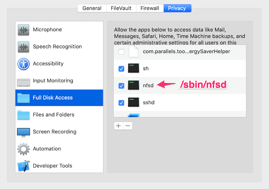
Task: Select the nfsd exec icon in list
Action: click(x=133, y=86)
